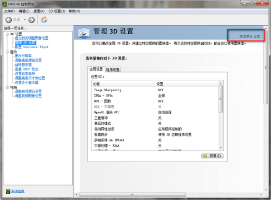Image resolution: width=271 pixels, height=200 pixels.
Task: Select 通过预览调整图像设置 in the tree
Action: coord(32,38)
